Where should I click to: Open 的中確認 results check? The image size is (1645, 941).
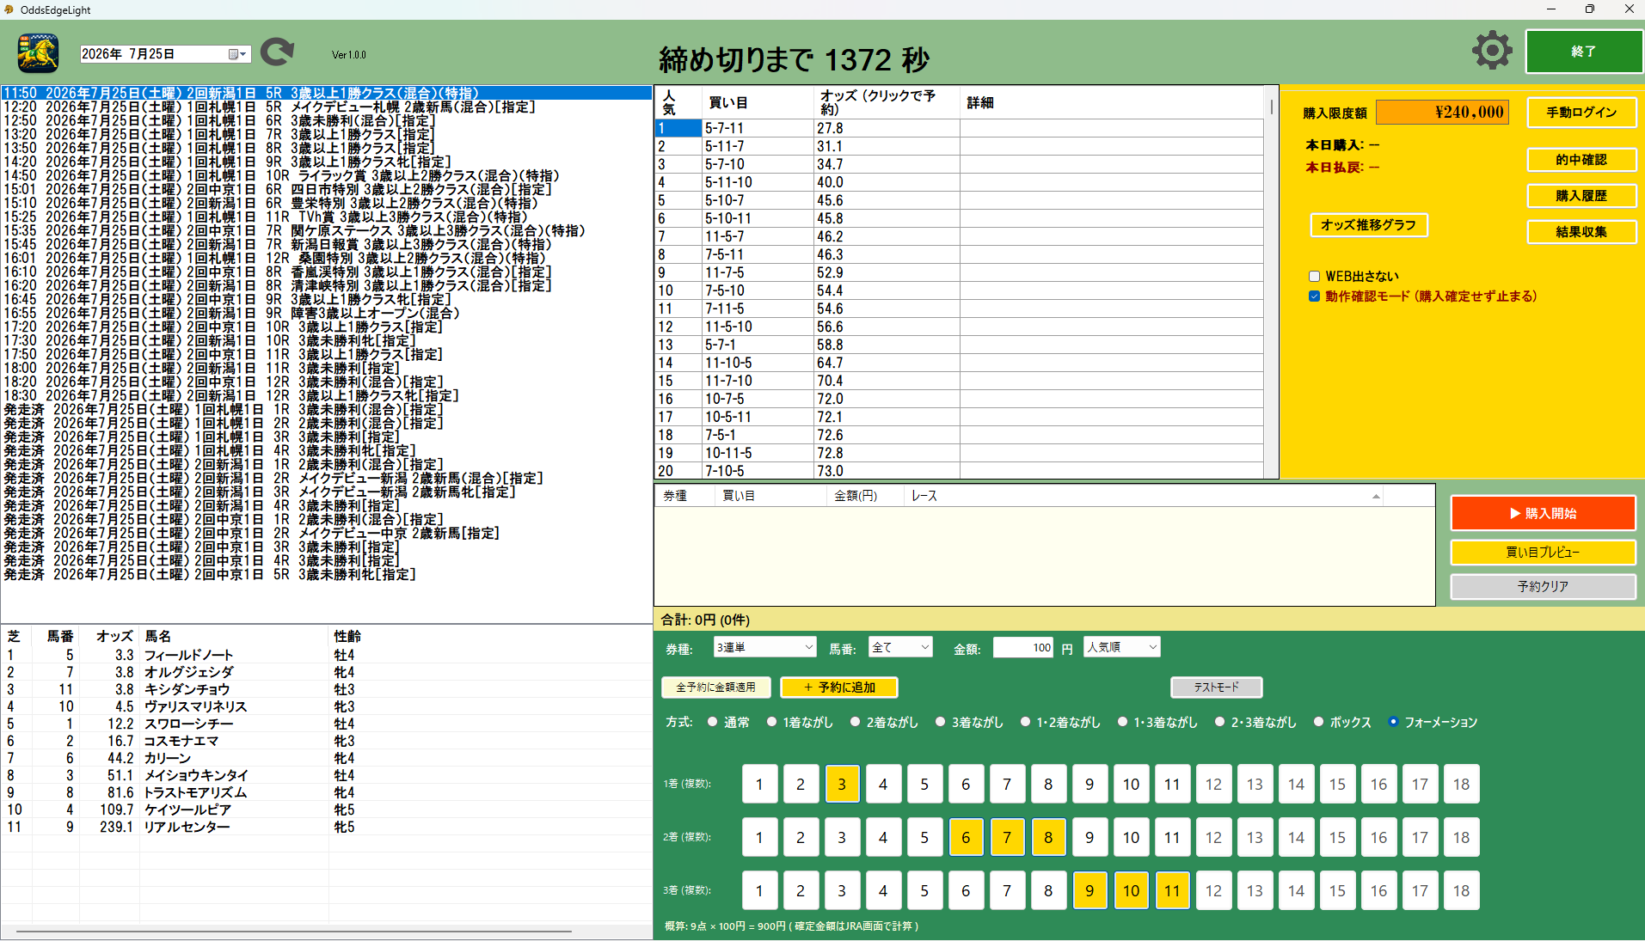pos(1581,160)
